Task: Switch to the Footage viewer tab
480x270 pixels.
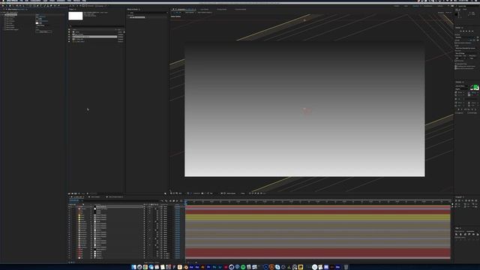Action: point(222,10)
